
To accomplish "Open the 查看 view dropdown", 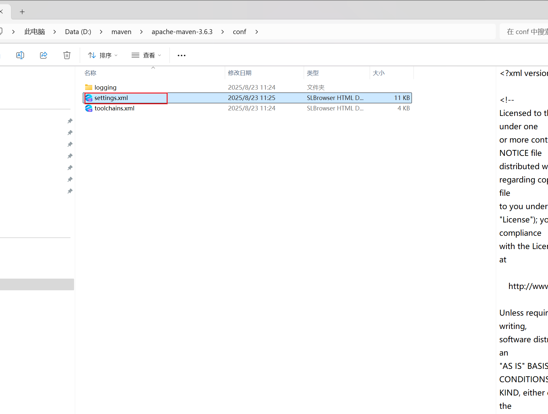I will [x=146, y=56].
